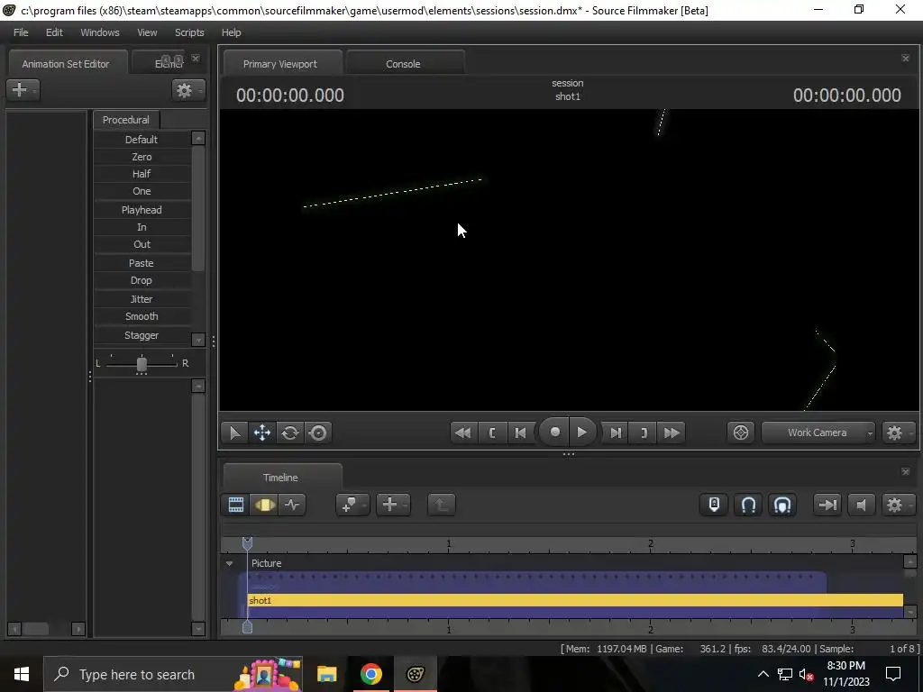
Task: Rewind playback with double-left arrows
Action: 463,433
